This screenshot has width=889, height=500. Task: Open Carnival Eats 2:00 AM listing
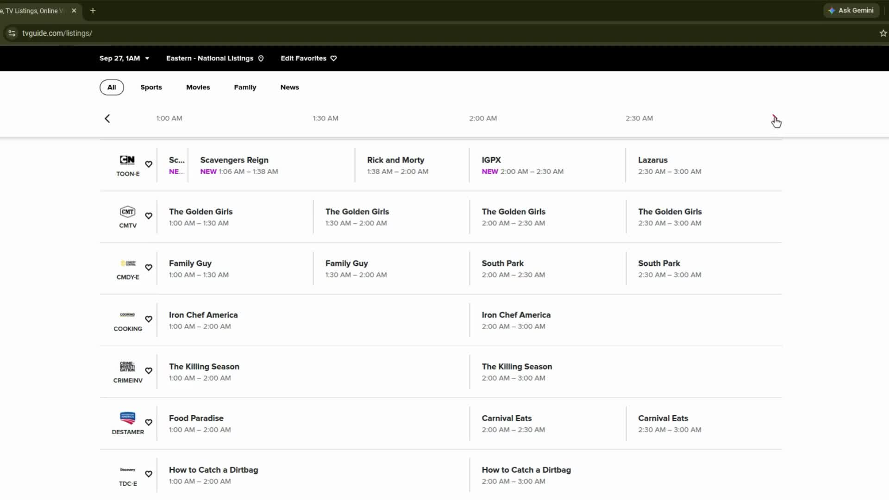pos(548,423)
